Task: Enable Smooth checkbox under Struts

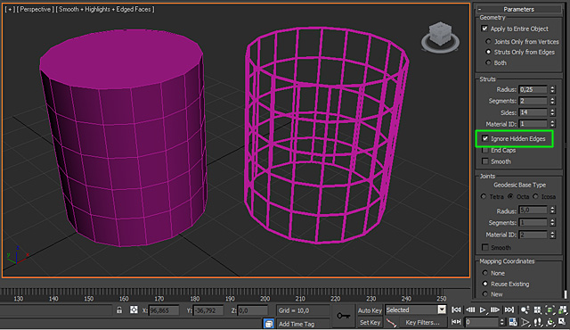Action: [x=484, y=161]
